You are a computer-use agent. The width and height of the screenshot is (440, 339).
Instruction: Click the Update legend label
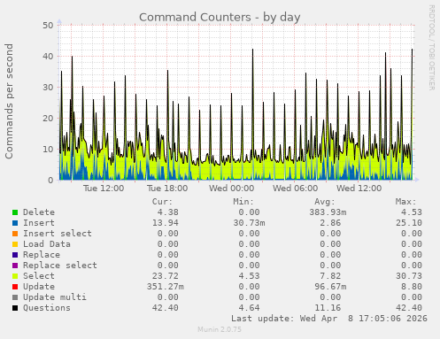pos(39,287)
